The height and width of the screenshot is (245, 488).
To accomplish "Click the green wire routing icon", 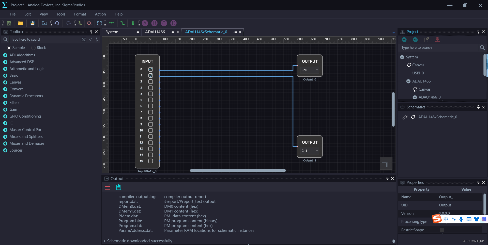I will [123, 23].
